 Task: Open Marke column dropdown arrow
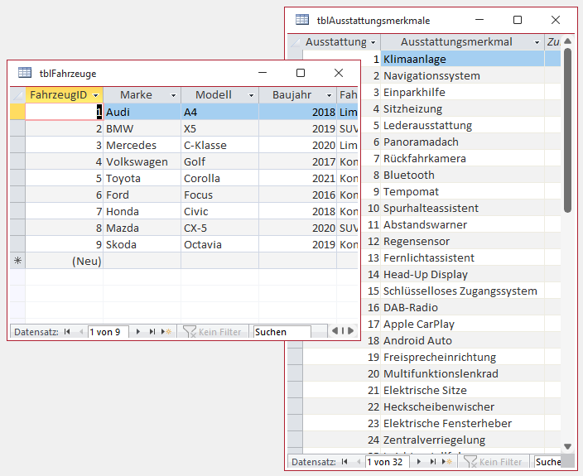(x=173, y=95)
